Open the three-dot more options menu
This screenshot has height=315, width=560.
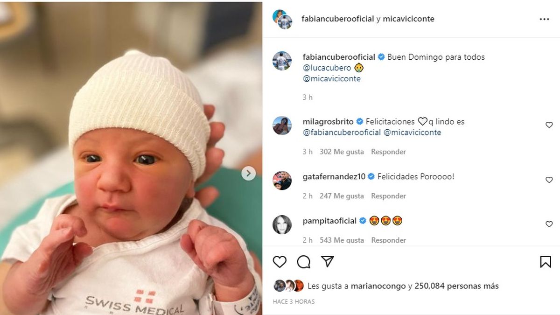(x=544, y=19)
